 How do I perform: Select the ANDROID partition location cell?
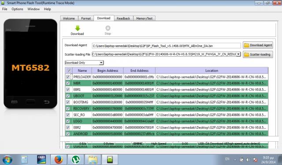211,134
